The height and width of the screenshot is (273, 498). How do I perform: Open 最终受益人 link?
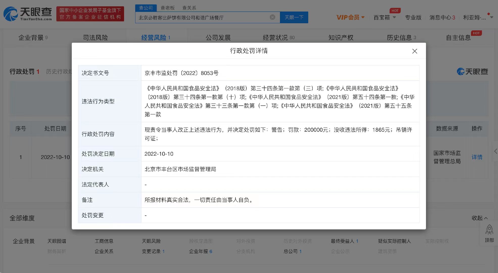pos(345,241)
